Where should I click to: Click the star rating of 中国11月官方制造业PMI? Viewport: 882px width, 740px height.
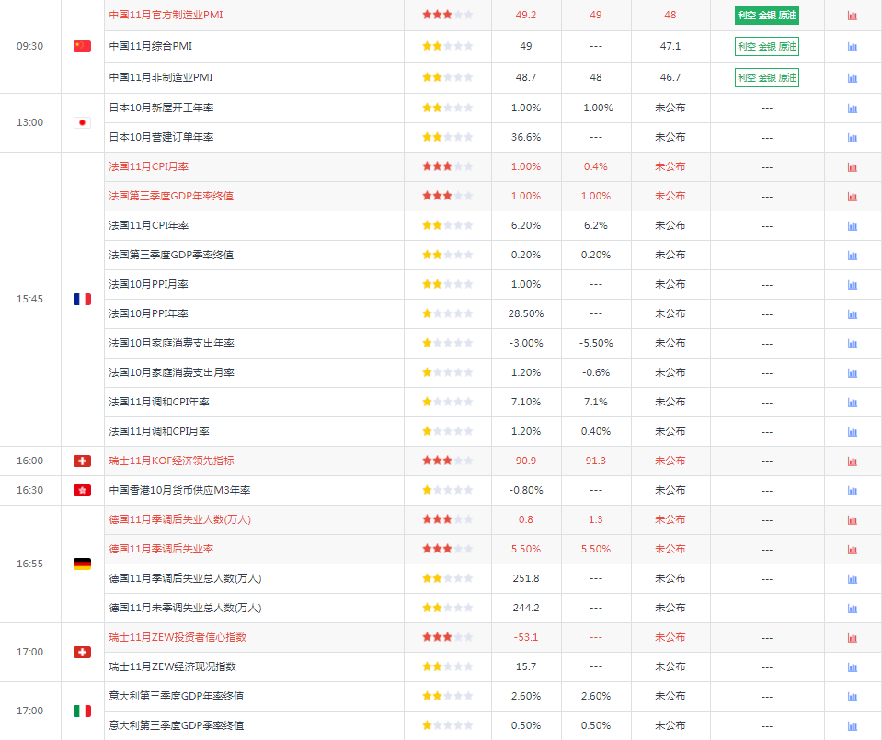(x=448, y=16)
